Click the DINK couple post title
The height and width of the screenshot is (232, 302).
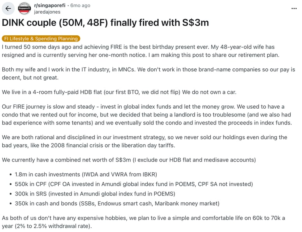[x=105, y=23]
